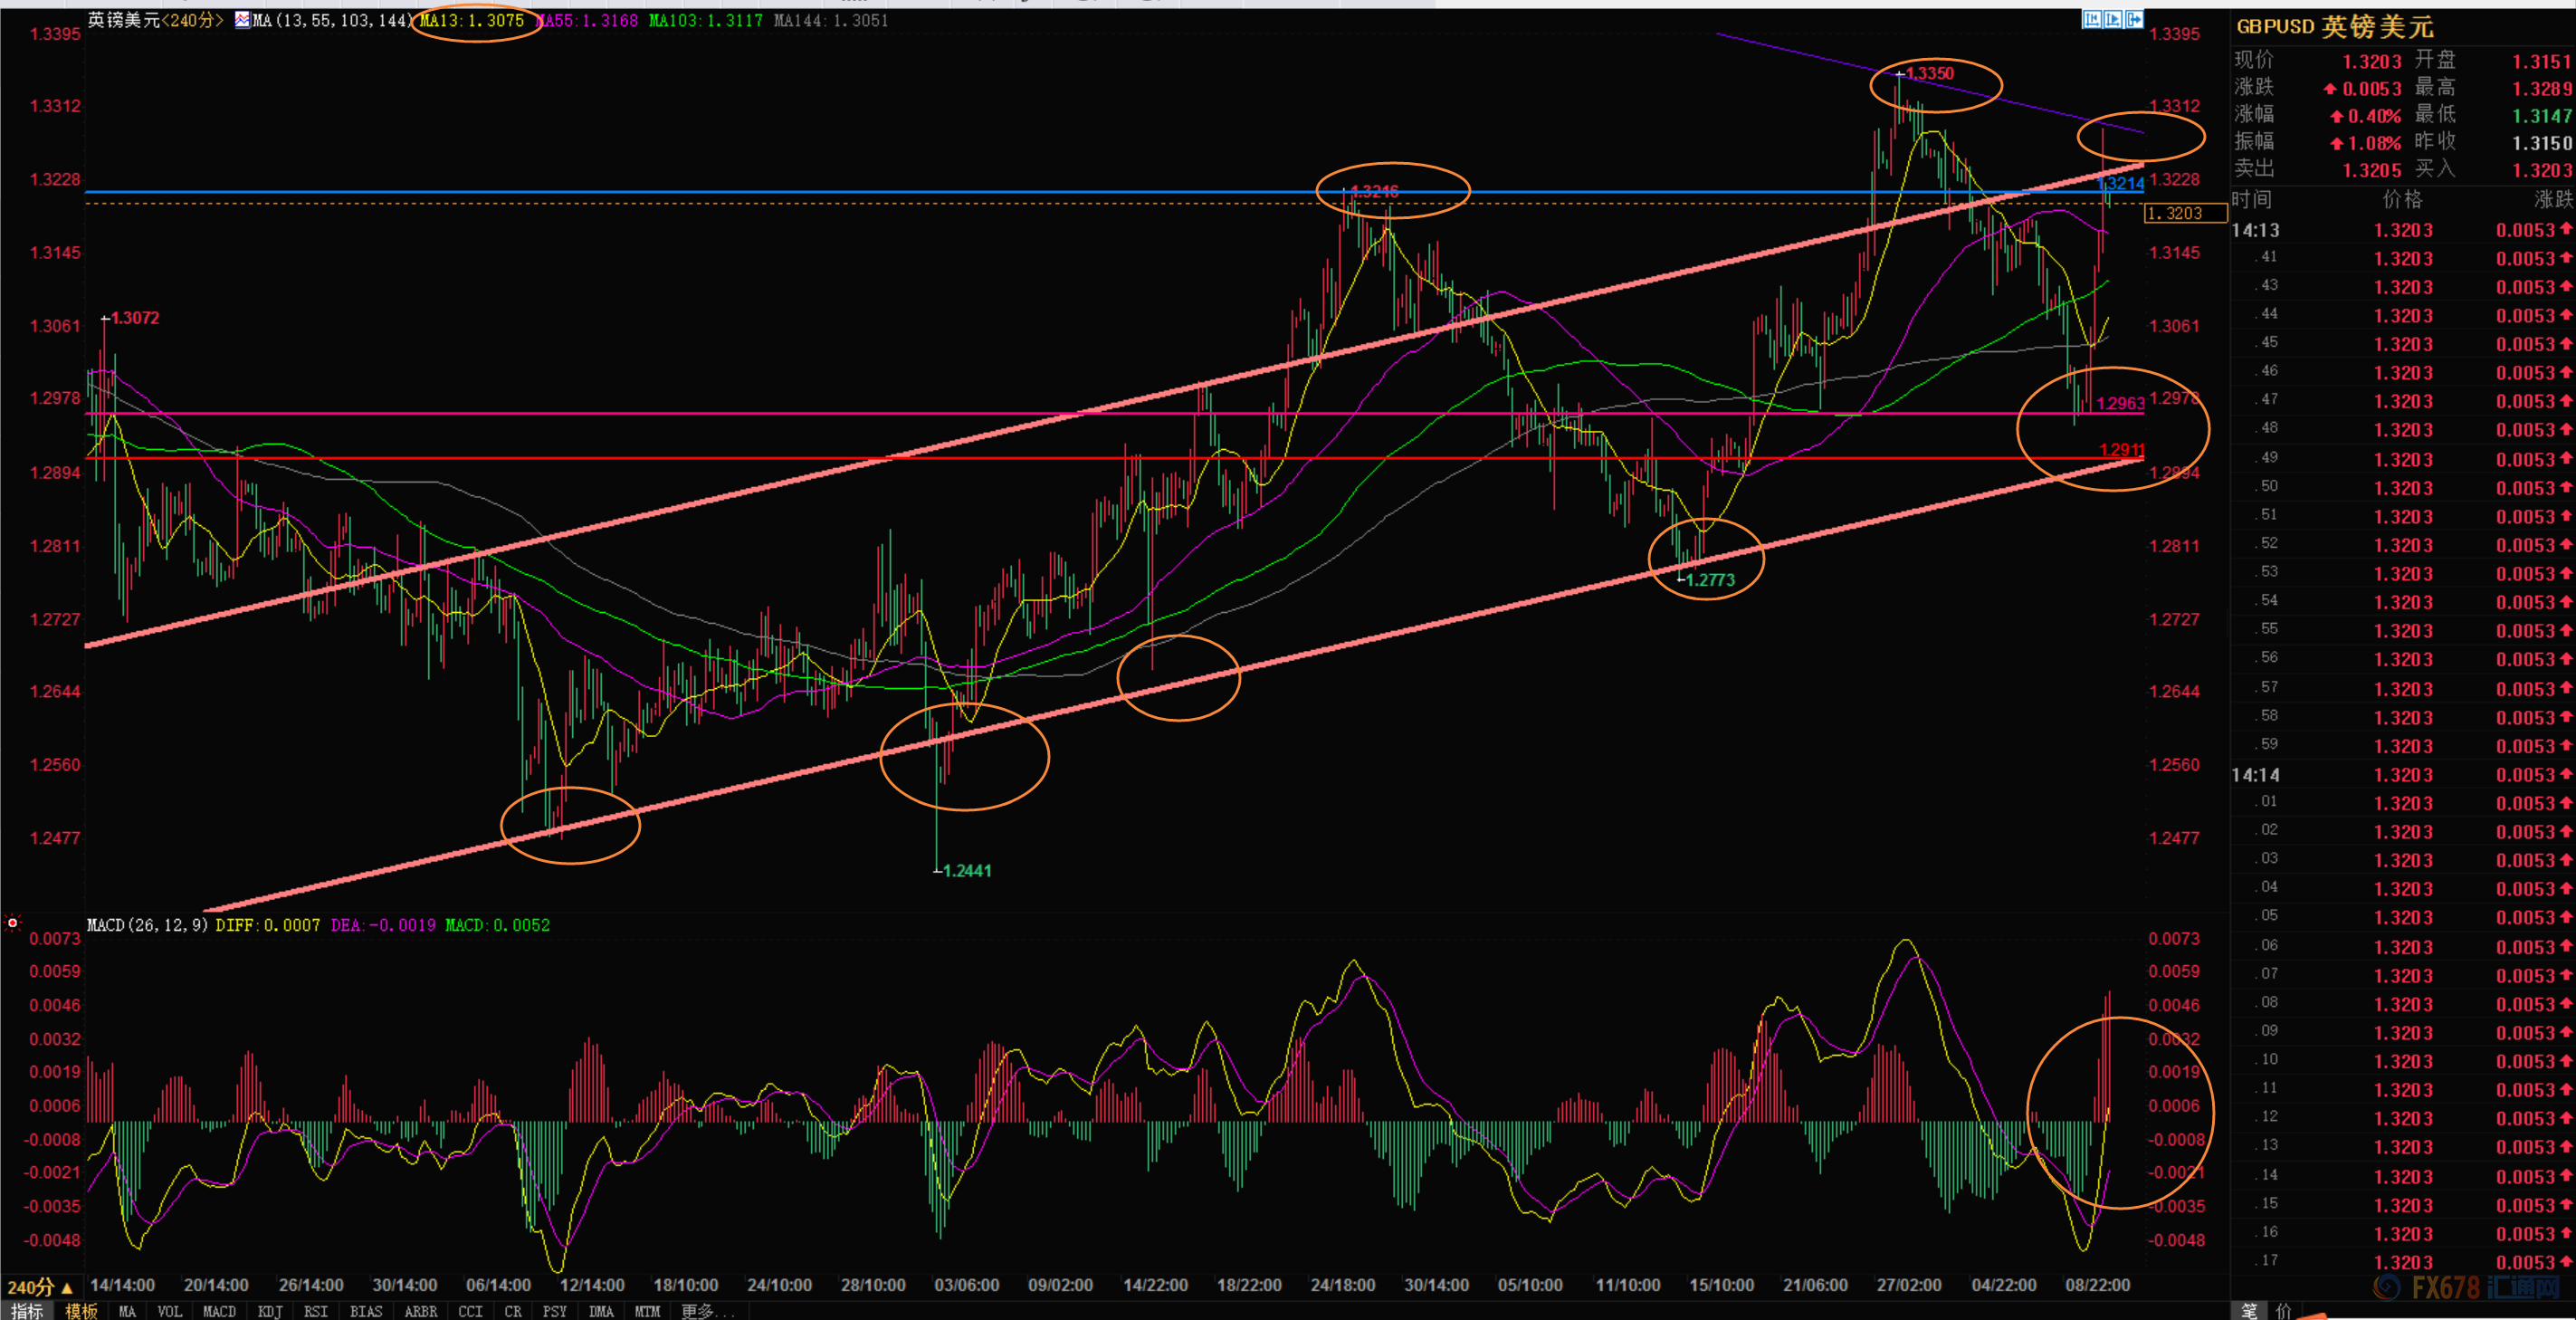Click the MA(13,55,103,144) parameters label
Viewport: 2576px width, 1320px height.
click(x=332, y=20)
